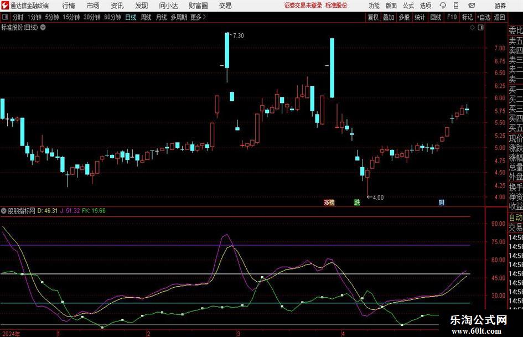This screenshot has height=337, width=523.
Task: Switch to the 5分钟 period tab
Action: [x=52, y=17]
